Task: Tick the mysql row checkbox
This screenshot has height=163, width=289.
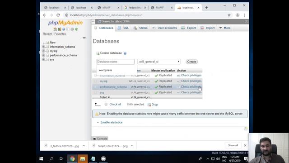Action: [95, 81]
